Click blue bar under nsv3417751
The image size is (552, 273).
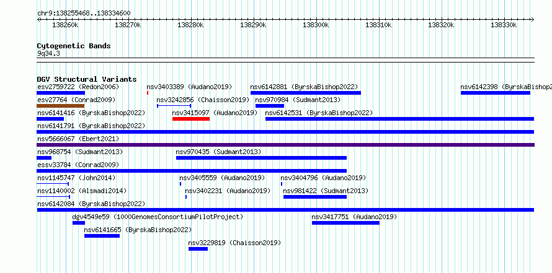point(345,223)
